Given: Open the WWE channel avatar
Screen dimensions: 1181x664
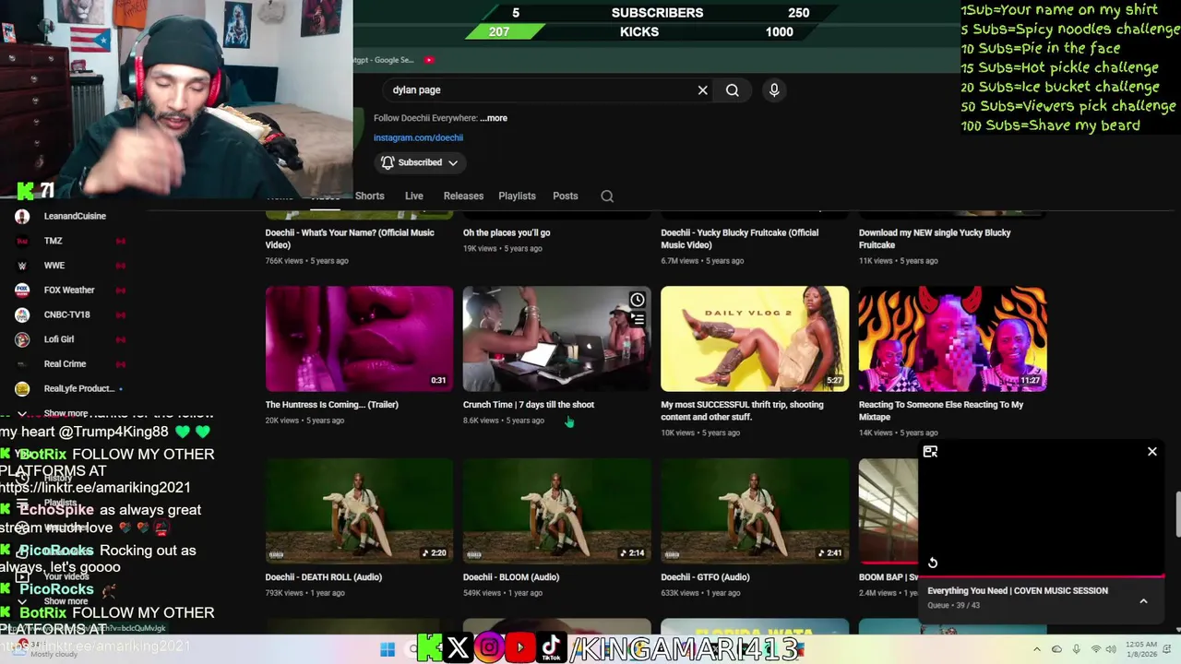Looking at the screenshot, I should pos(22,266).
